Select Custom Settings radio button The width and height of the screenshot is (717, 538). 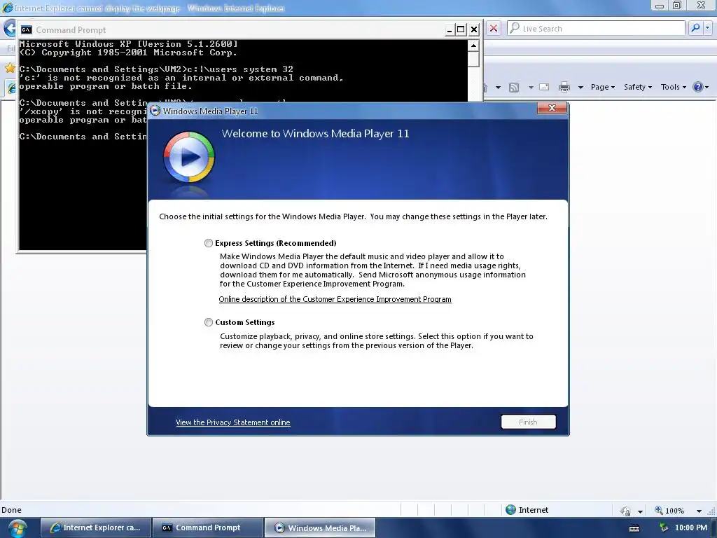pyautogui.click(x=209, y=322)
